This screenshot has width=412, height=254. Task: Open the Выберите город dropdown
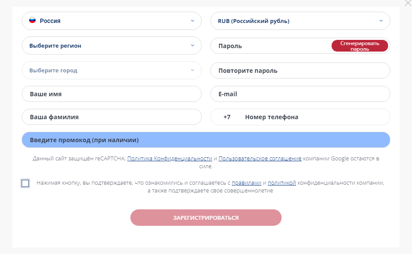[112, 70]
